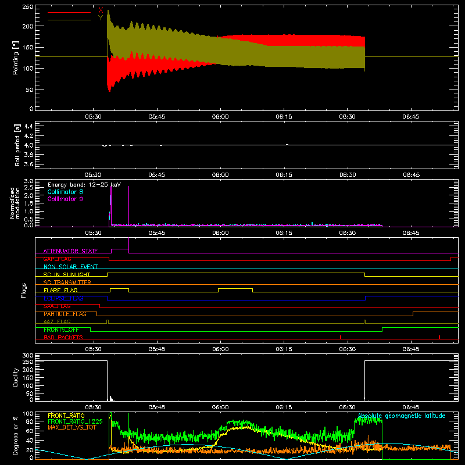Click 06:30 time label under modulation plot
This screenshot has height=465, width=465.
click(x=347, y=233)
